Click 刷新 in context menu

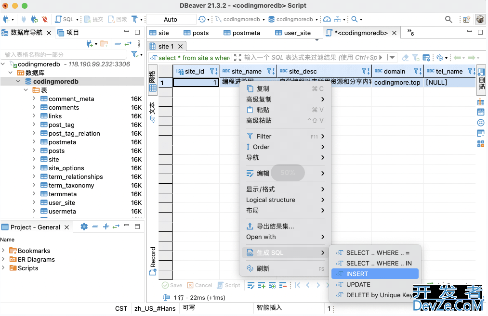(x=285, y=268)
